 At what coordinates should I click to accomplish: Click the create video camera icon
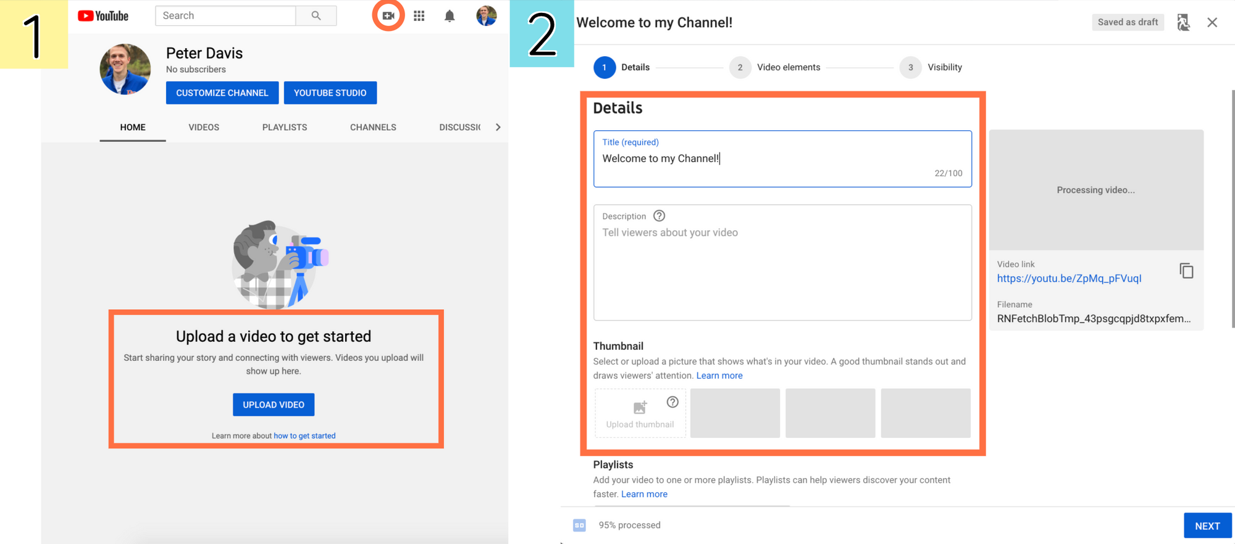pyautogui.click(x=388, y=16)
